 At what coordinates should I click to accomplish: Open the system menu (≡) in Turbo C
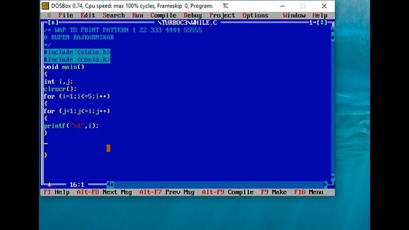[49, 15]
